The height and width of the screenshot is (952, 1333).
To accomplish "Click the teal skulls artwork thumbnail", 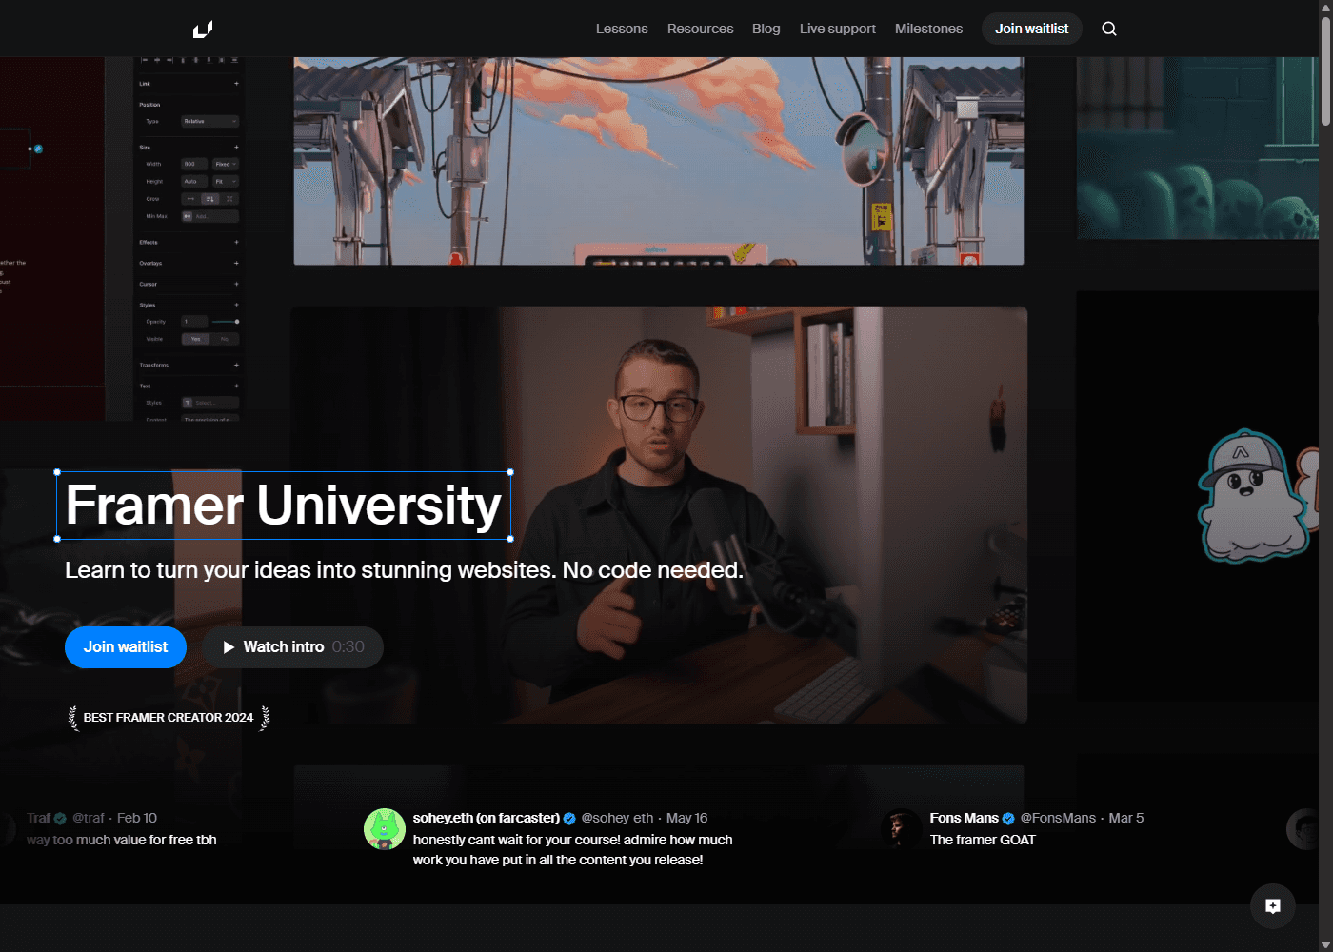I will [x=1198, y=148].
